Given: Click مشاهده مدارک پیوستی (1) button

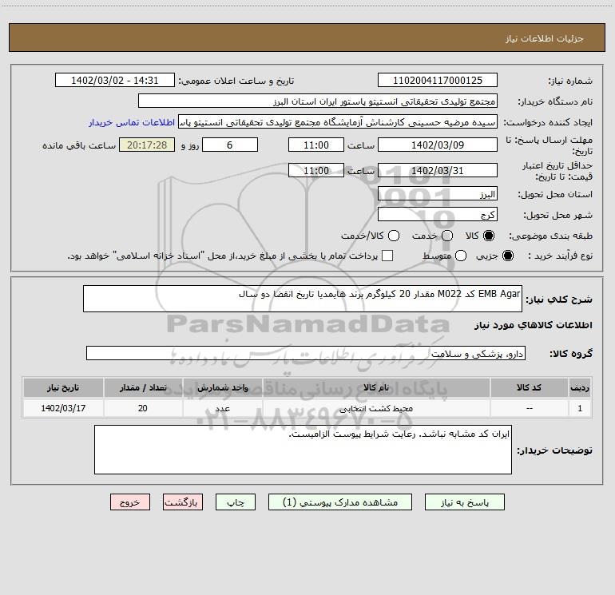Looking at the screenshot, I should point(340,502).
